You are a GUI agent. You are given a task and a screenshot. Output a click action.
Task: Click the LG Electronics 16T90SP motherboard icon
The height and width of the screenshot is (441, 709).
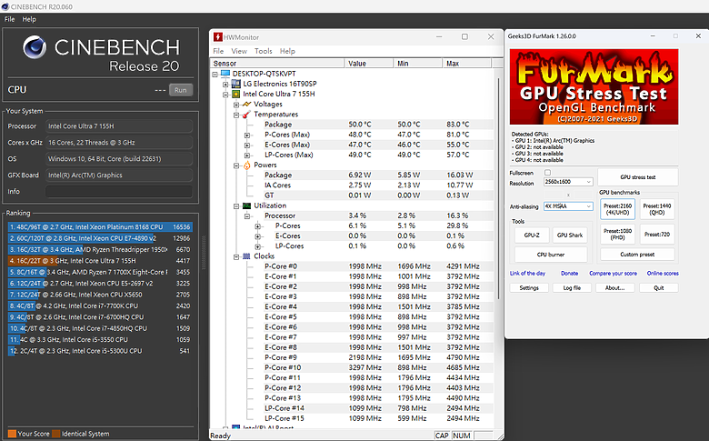pos(235,84)
